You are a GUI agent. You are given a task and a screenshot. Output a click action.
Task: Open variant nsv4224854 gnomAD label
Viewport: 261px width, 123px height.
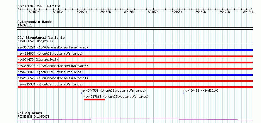(50, 53)
